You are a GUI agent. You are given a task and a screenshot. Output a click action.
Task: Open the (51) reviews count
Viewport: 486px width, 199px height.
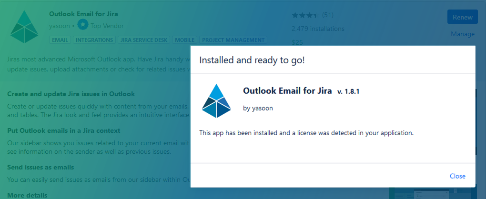[328, 15]
